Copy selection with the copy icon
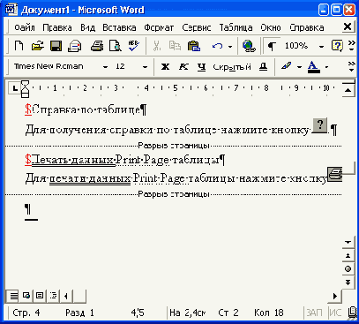Image resolution: width=359 pixels, height=324 pixels. point(175,46)
